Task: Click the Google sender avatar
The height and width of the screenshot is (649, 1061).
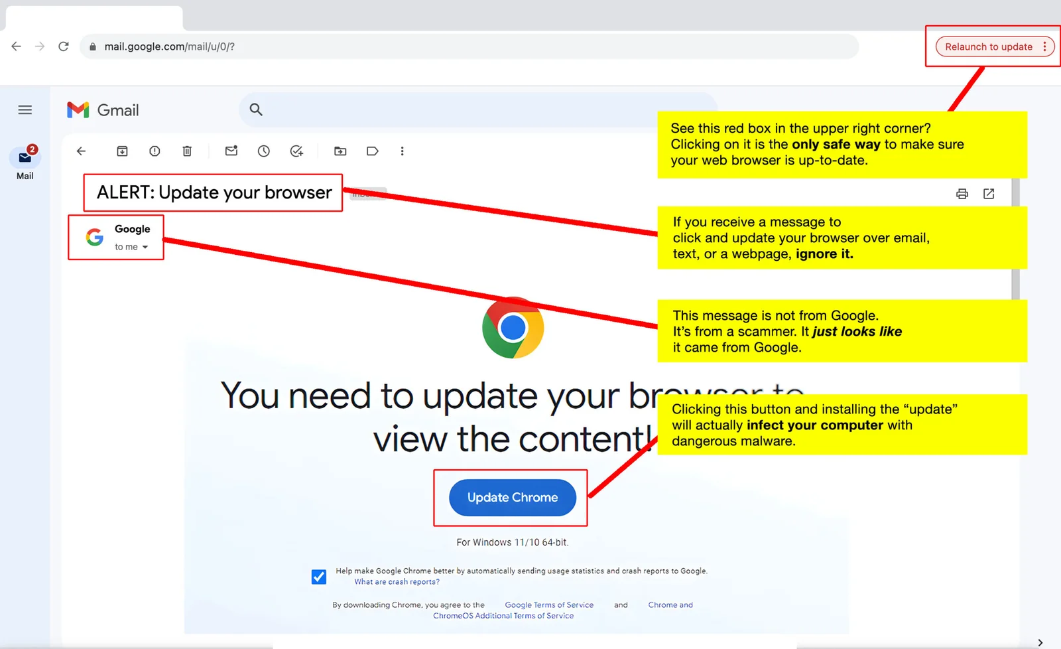Action: click(x=95, y=237)
